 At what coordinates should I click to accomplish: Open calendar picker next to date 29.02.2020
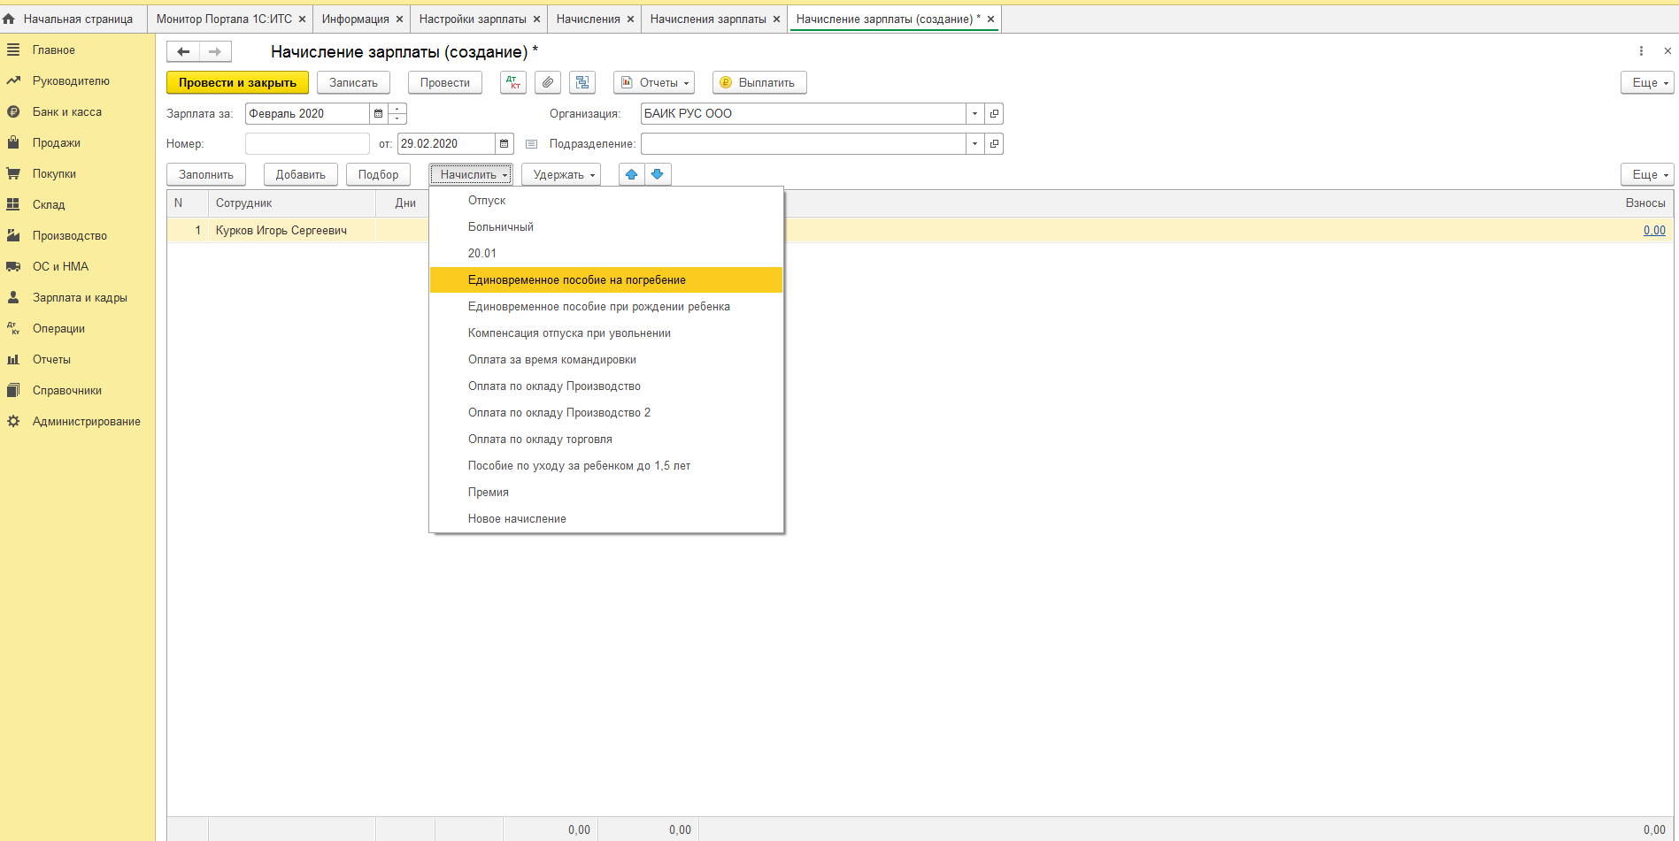[504, 143]
